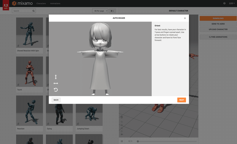The height and width of the screenshot is (144, 237).
Task: Click the motion icon on Jumping Down thumbnail
Action: pos(78,124)
